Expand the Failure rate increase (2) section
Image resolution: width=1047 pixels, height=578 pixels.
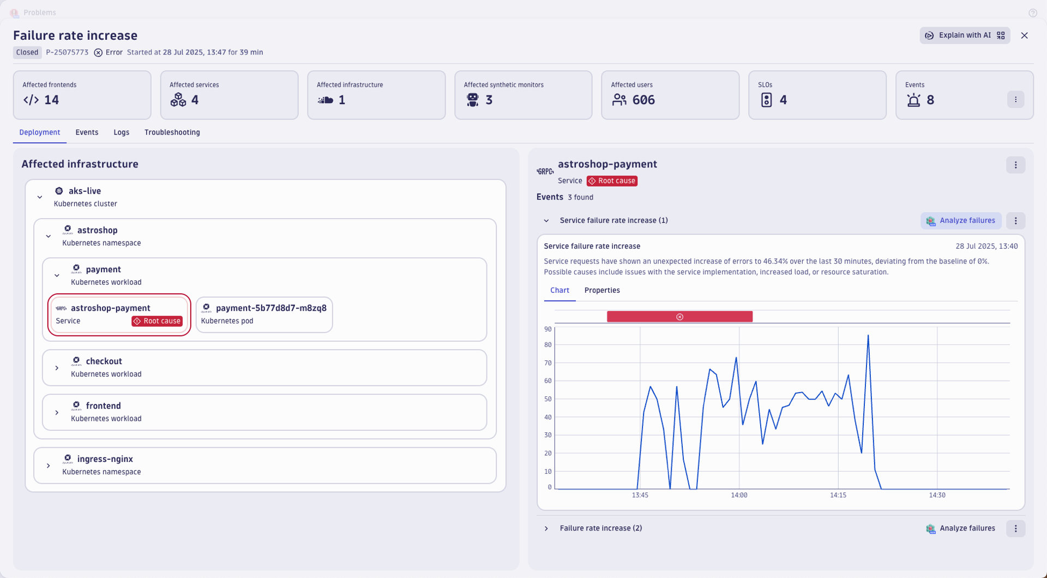pyautogui.click(x=546, y=528)
